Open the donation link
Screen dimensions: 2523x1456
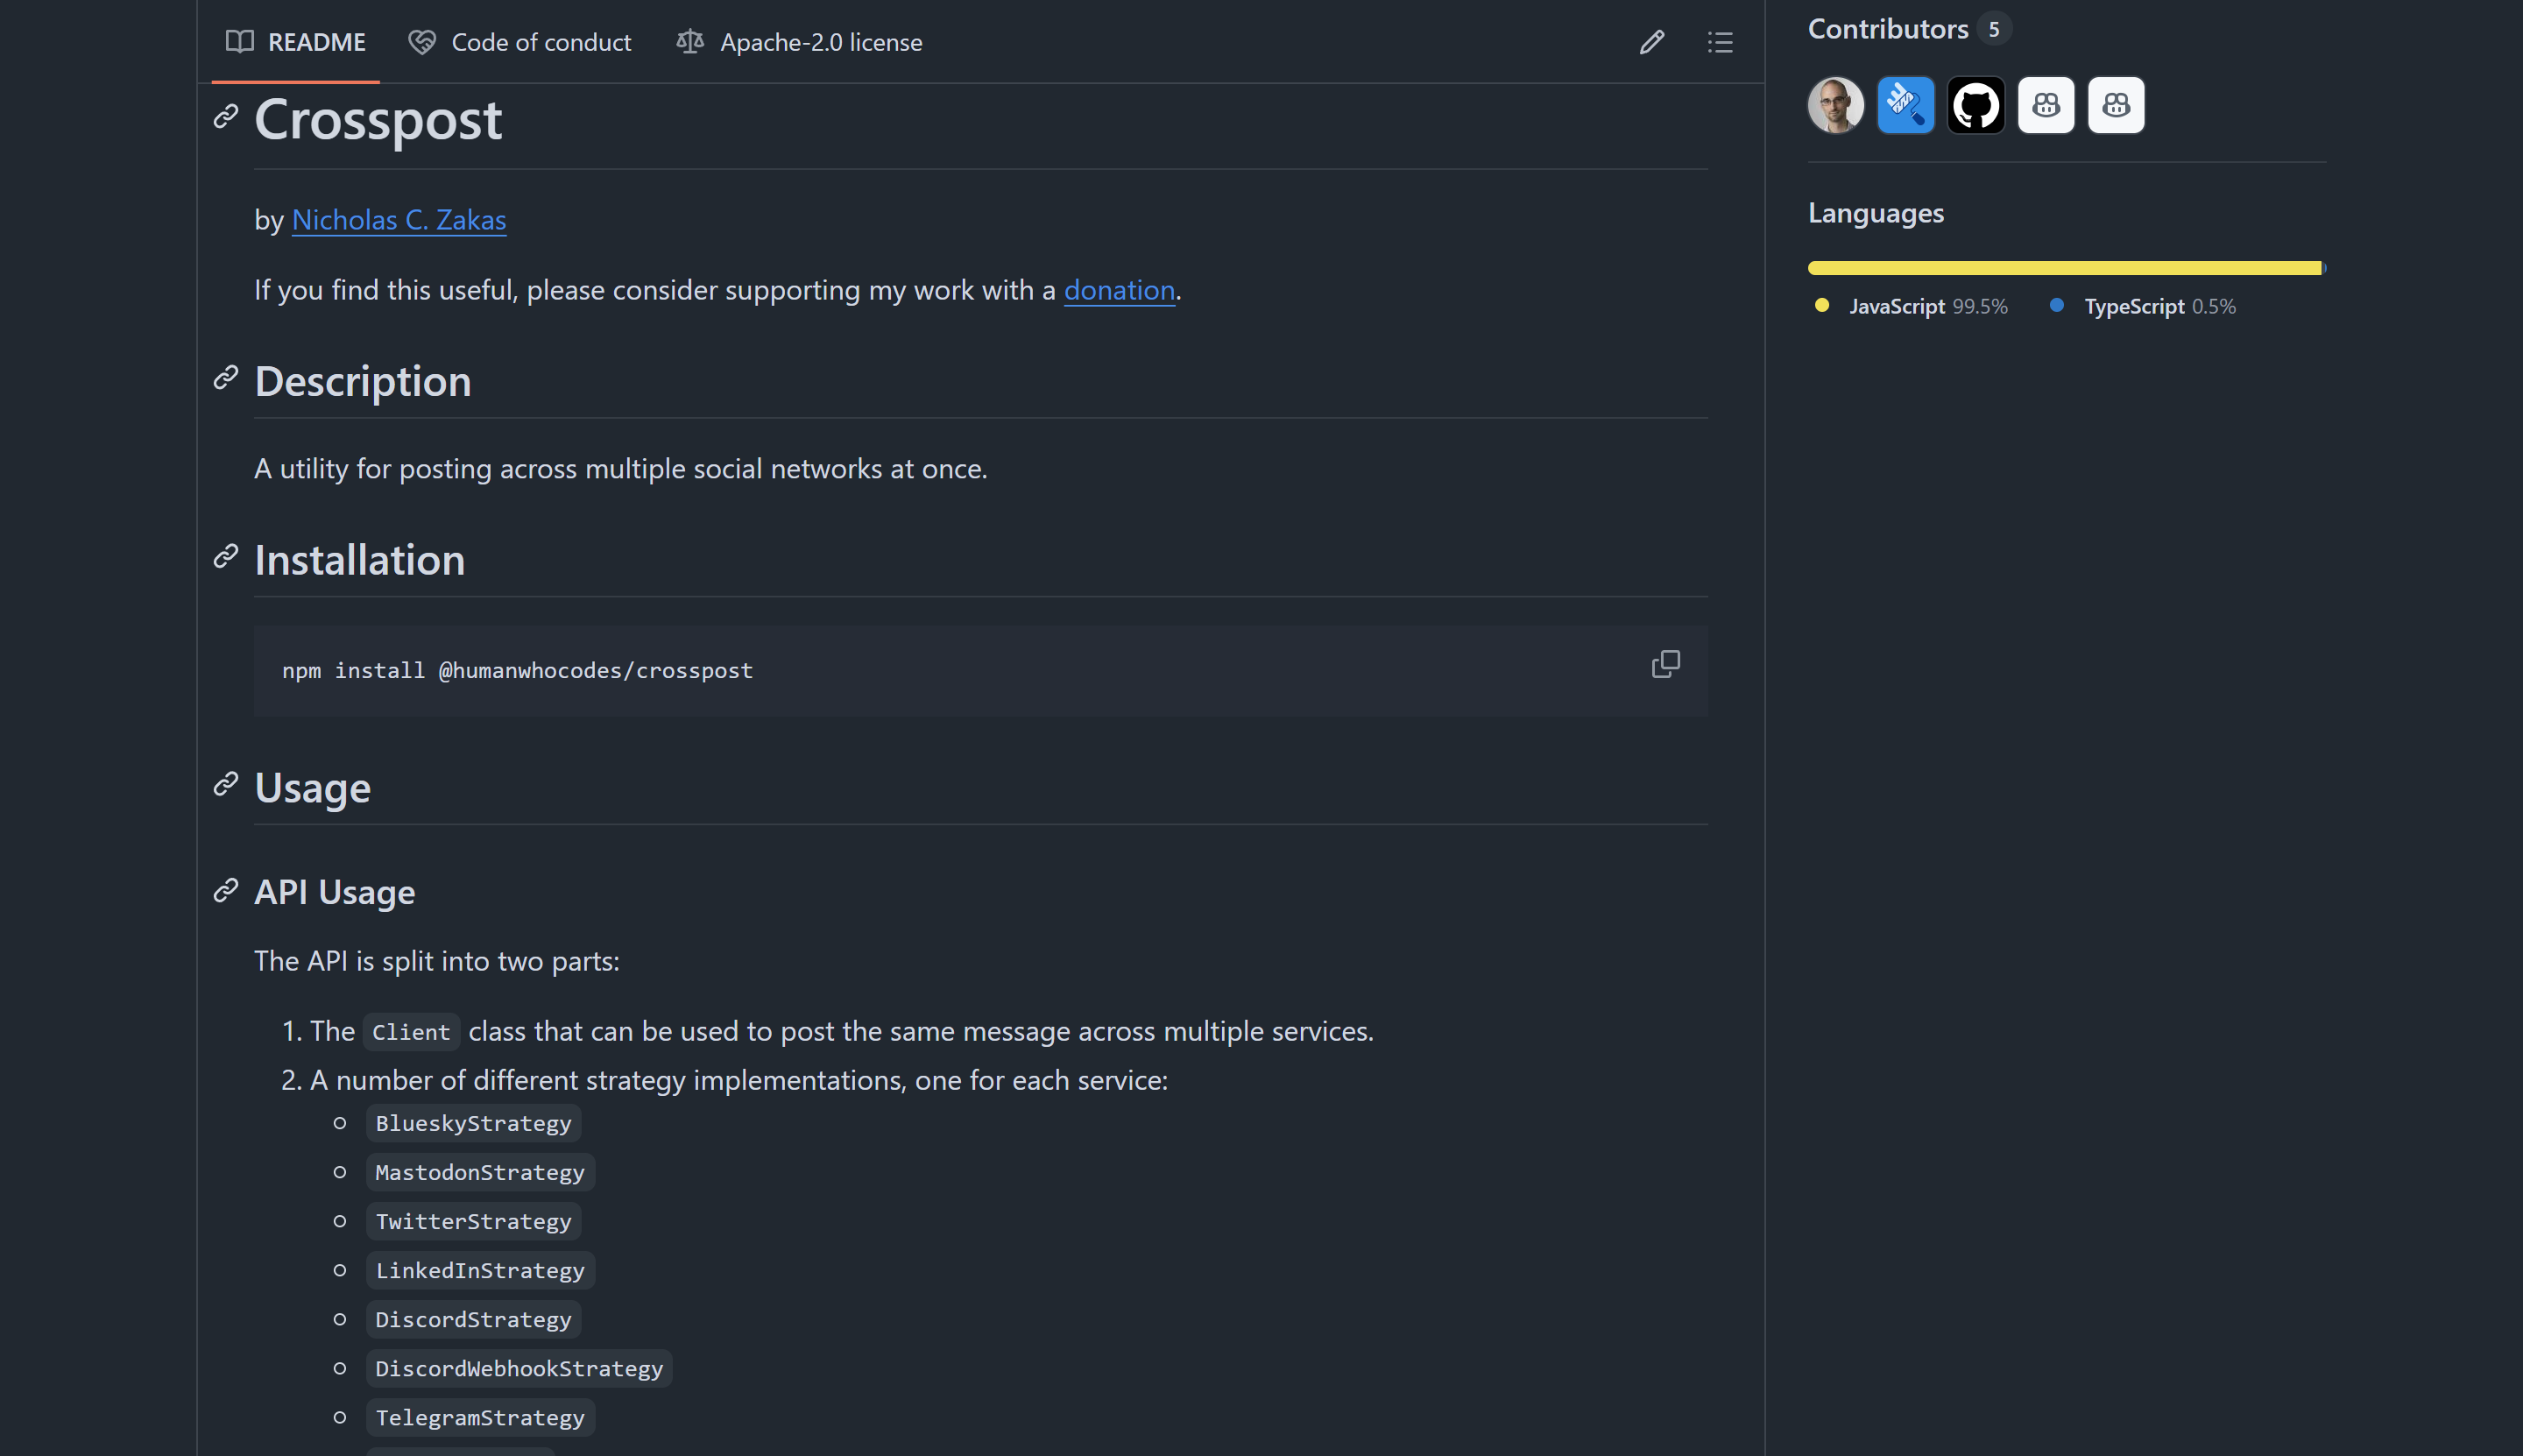pos(1118,290)
